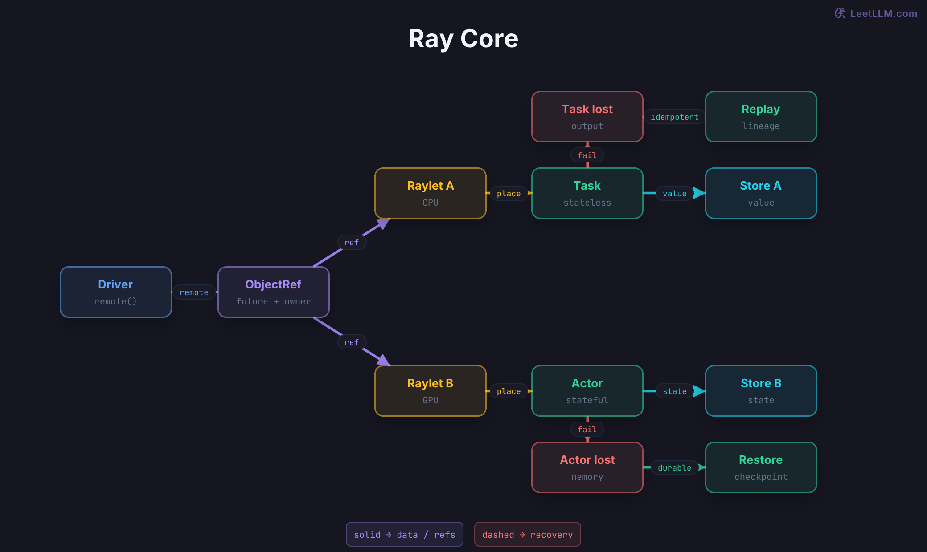Select the ObjectRef future + owner node

274,292
